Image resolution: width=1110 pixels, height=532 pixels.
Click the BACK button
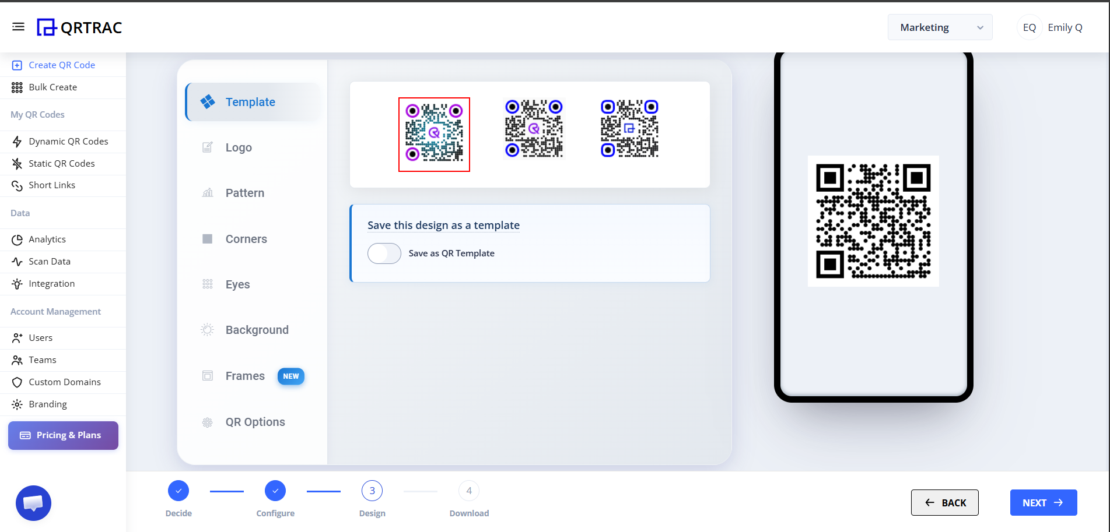point(944,503)
